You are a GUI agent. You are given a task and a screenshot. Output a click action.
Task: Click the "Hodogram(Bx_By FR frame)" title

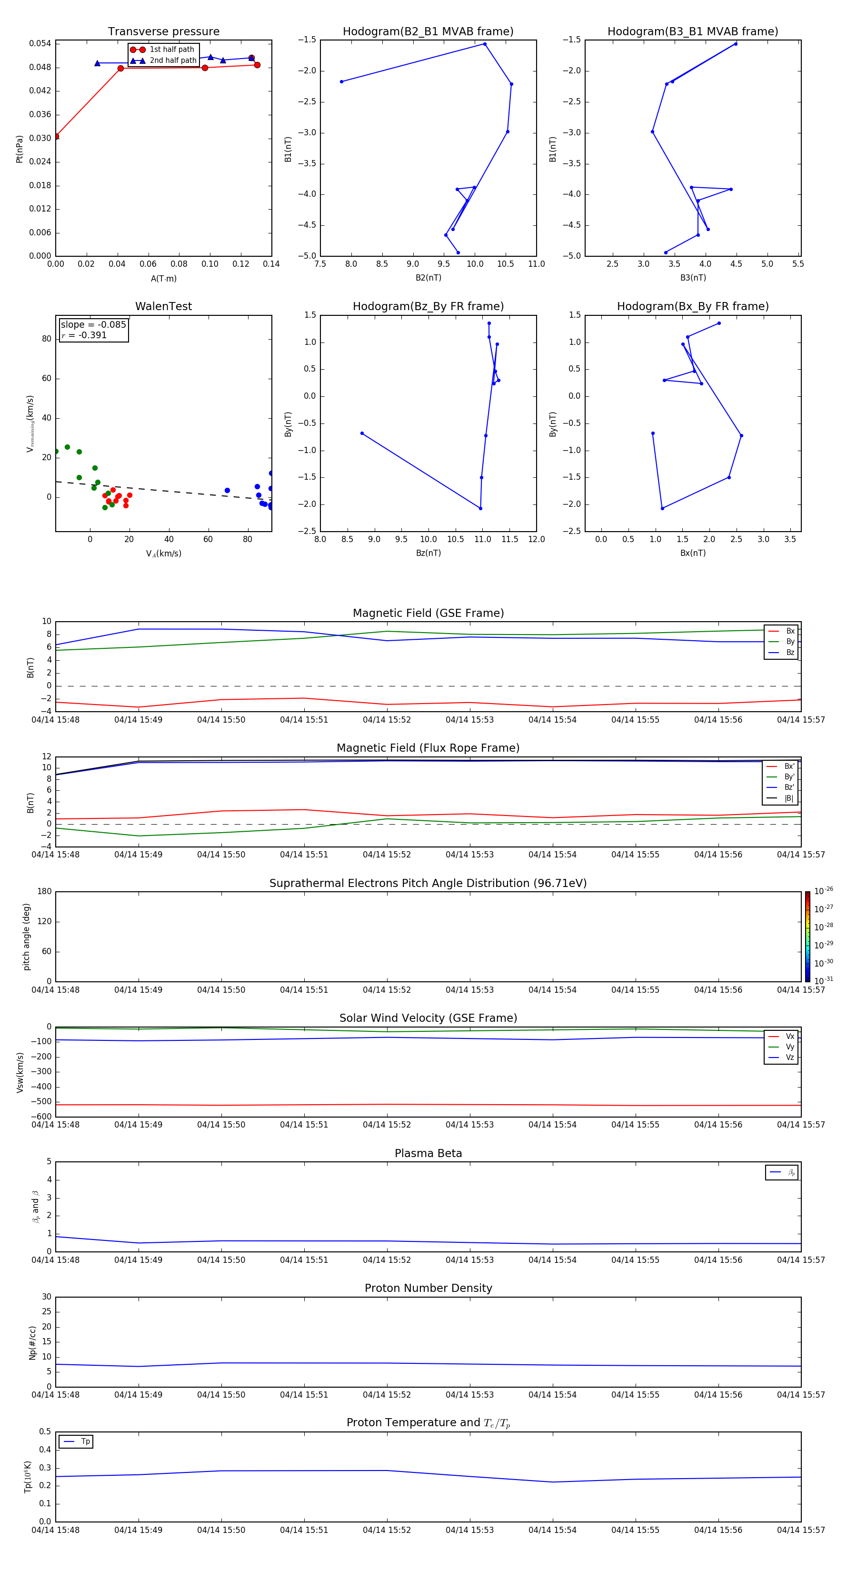(693, 306)
